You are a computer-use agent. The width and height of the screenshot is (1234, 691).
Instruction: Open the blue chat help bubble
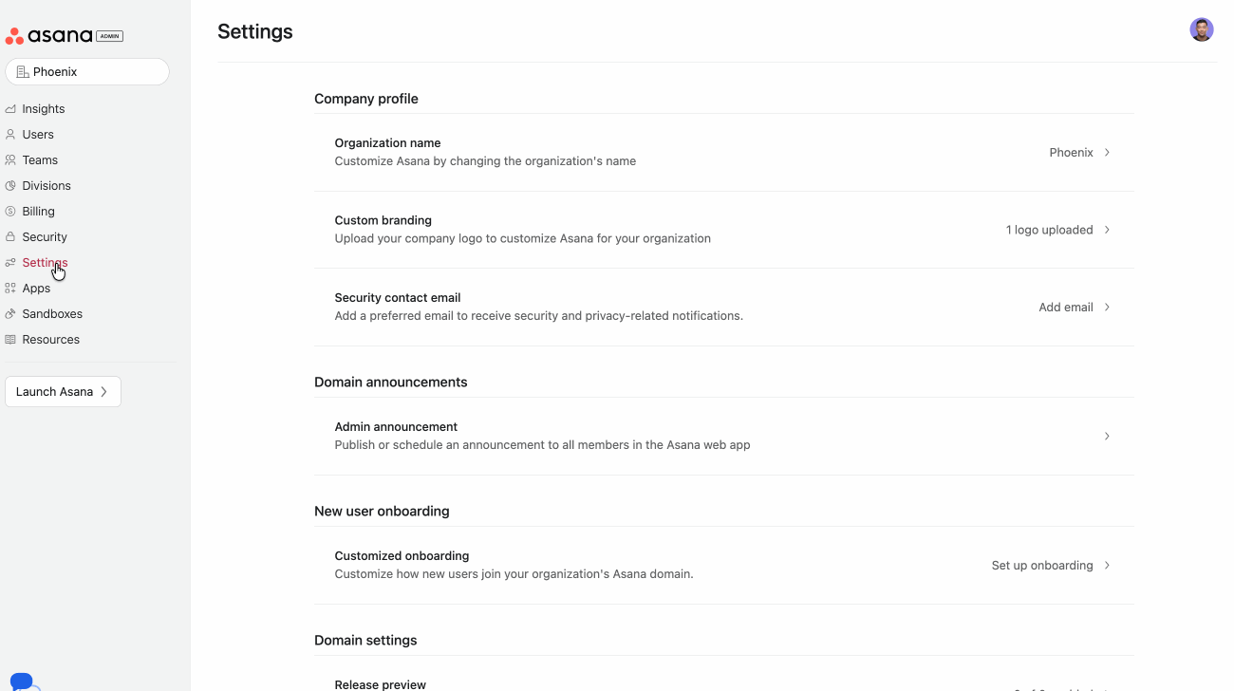[23, 682]
